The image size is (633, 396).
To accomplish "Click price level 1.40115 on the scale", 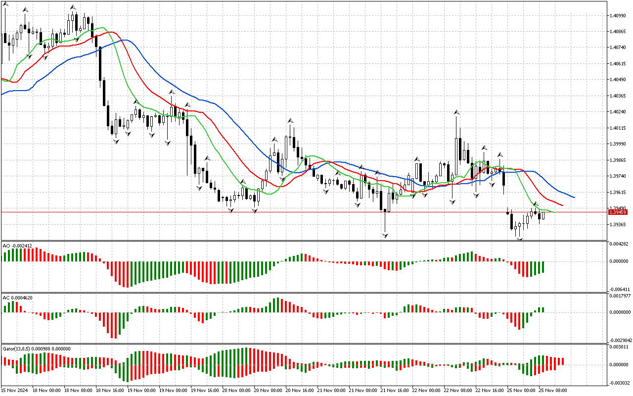I will (x=619, y=128).
